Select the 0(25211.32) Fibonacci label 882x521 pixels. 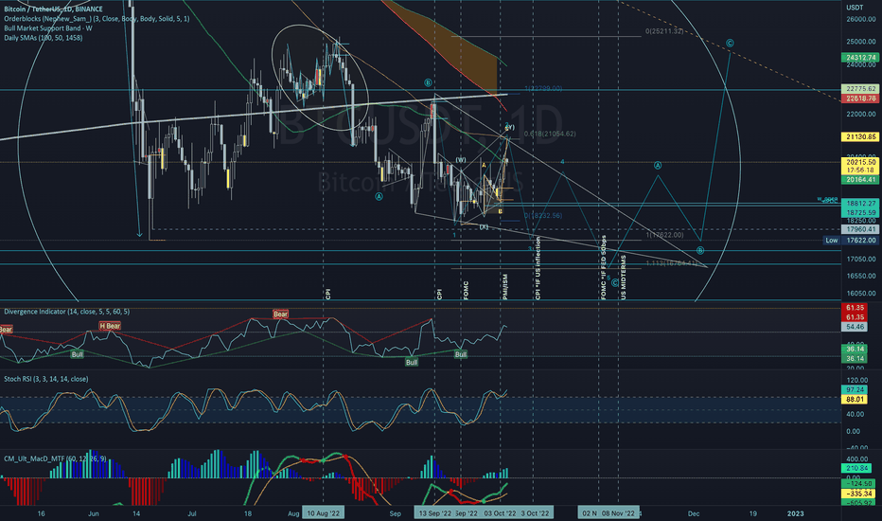[664, 31]
